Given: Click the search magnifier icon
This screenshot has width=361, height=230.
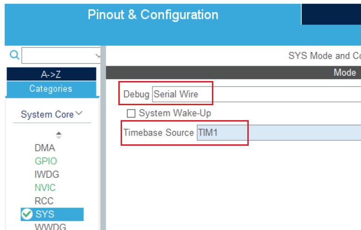Looking at the screenshot, I should coord(14,55).
